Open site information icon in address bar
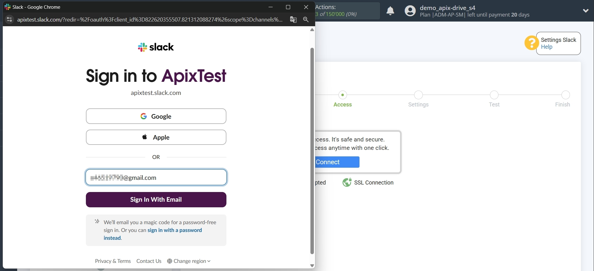 tap(9, 20)
